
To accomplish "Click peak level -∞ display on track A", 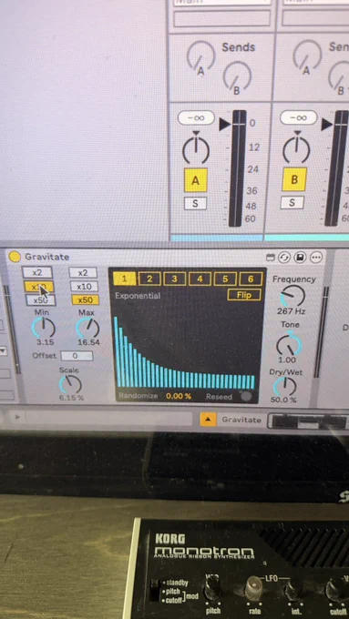I will [196, 117].
